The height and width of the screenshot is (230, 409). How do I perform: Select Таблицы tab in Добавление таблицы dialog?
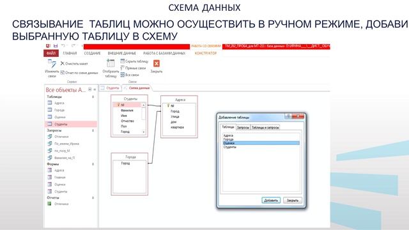coord(228,126)
